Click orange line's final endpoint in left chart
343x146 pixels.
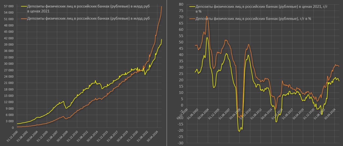tap(162, 6)
